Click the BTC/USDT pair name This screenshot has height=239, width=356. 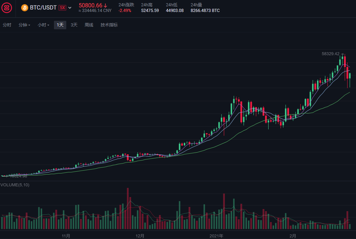click(43, 8)
